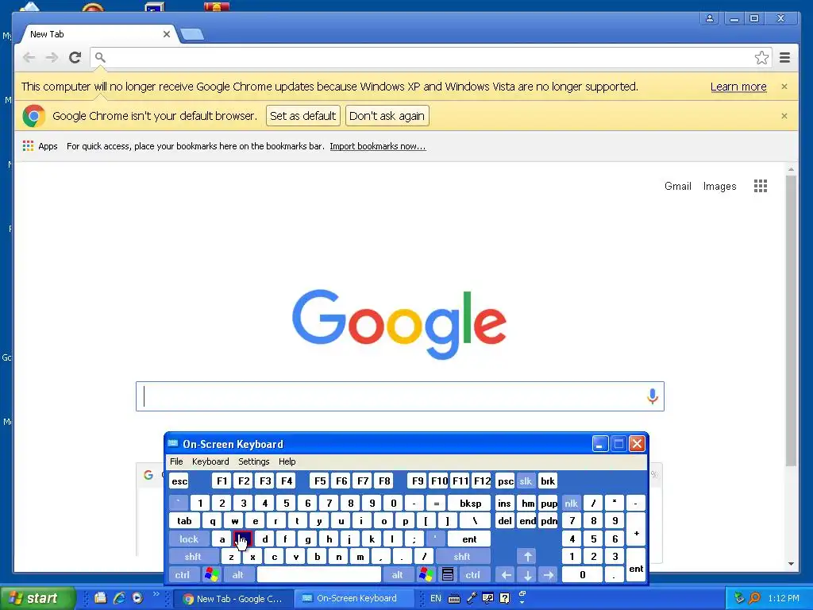Click the Chrome back arrow
Screen dimensions: 813x610
coord(29,57)
